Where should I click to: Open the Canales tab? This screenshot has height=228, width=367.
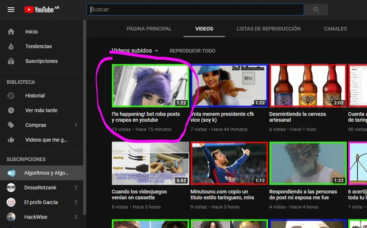coord(335,29)
